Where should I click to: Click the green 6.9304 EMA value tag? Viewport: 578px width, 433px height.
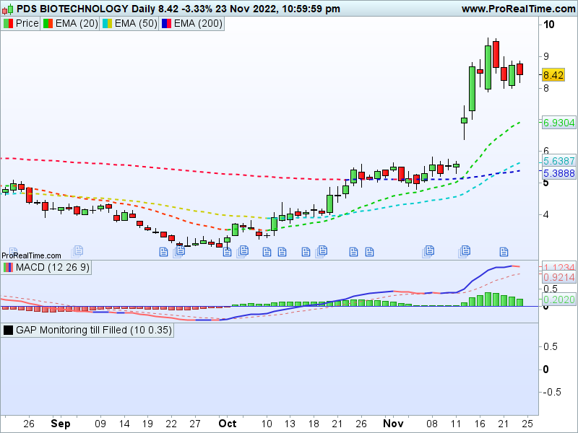[x=558, y=123]
